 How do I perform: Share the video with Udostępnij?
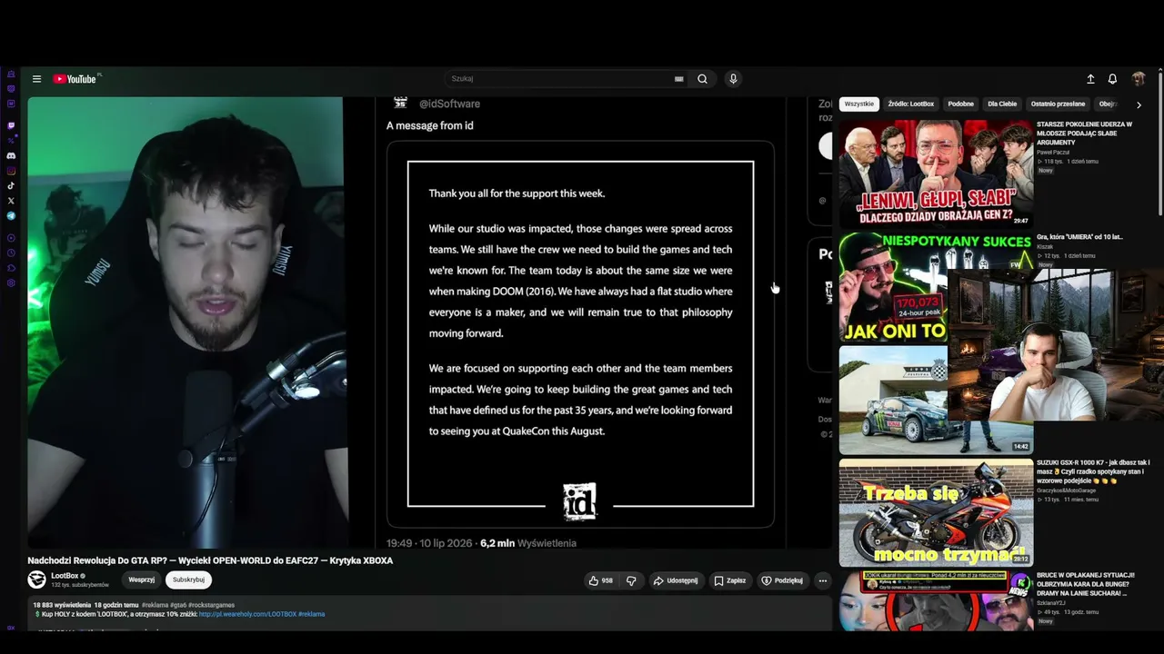point(676,580)
